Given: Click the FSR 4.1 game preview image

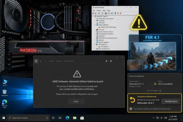Looking at the screenshot, I should point(153,56).
